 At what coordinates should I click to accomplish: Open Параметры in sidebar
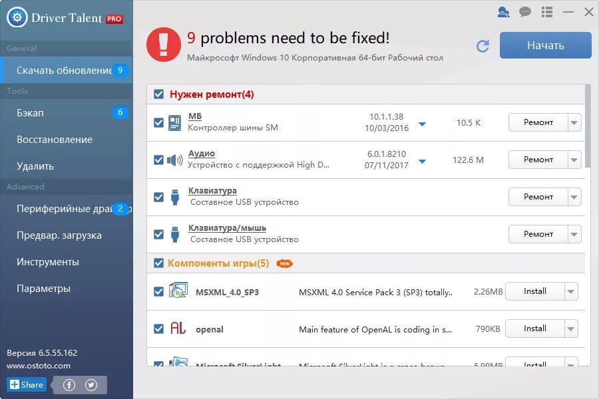[67, 289]
